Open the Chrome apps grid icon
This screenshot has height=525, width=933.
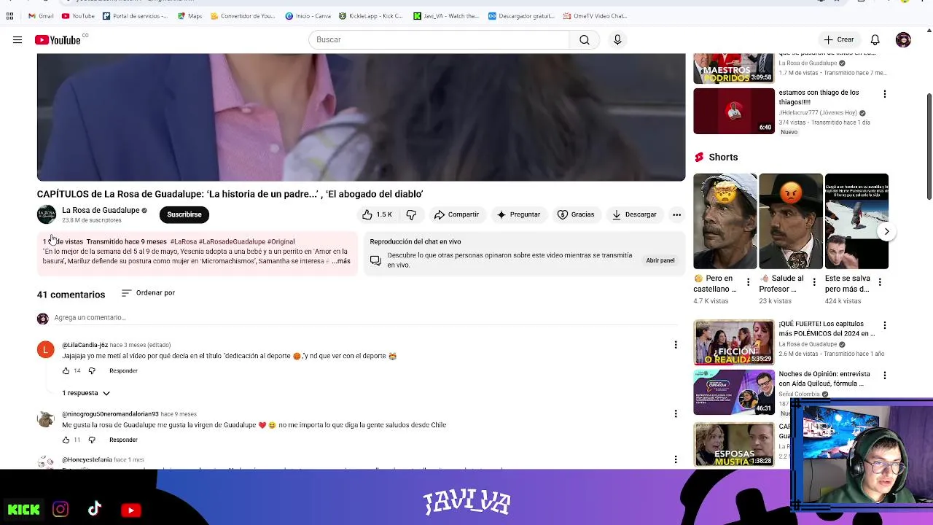pyautogui.click(x=9, y=16)
